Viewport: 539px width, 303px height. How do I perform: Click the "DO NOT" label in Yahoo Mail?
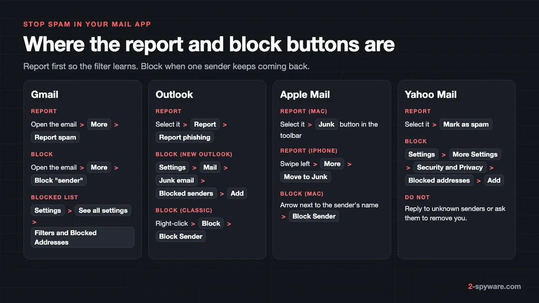point(417,197)
